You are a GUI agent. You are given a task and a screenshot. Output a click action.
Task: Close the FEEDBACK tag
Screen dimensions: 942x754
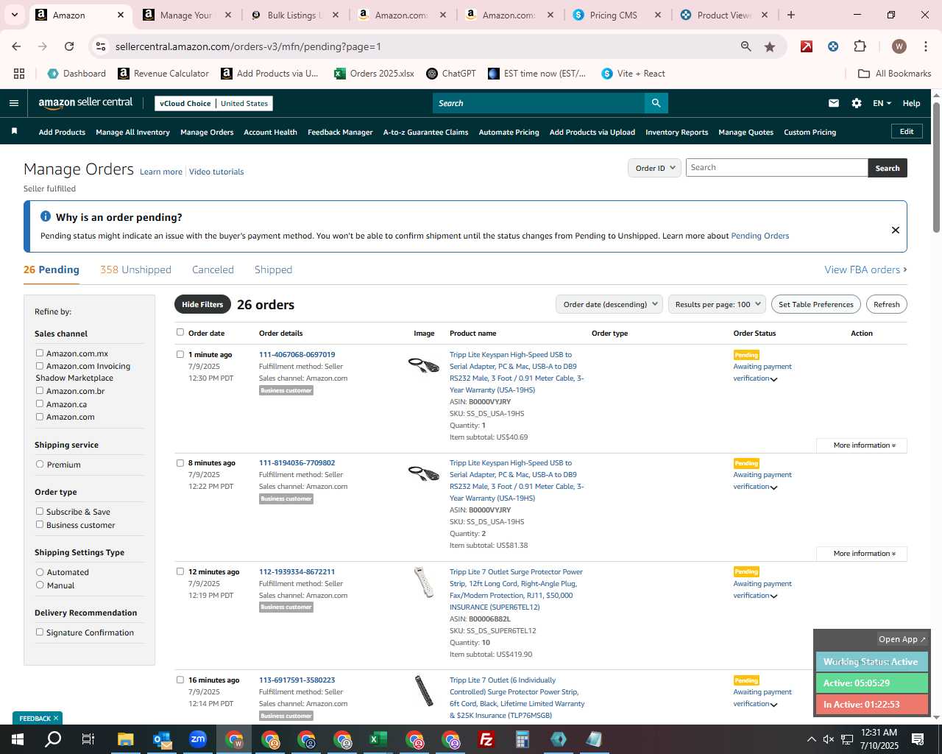(55, 718)
